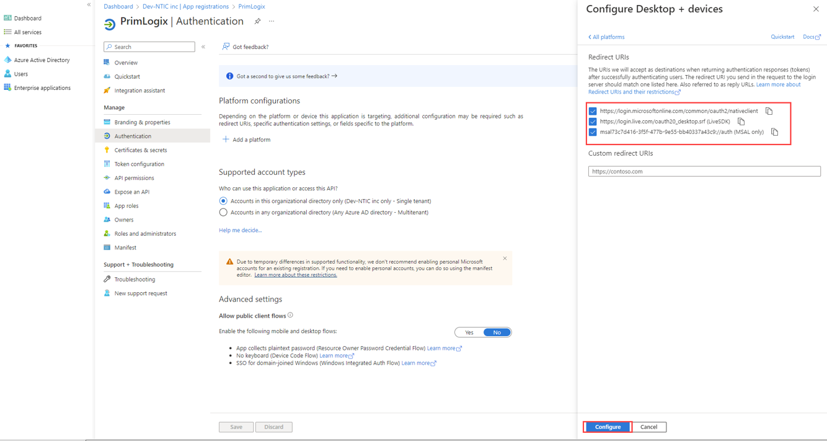Click the Configure button

coord(608,427)
